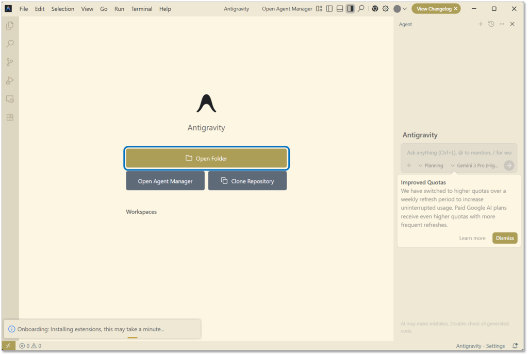Open the Remote Explorer view
Image resolution: width=528 pixels, height=355 pixels.
10,99
